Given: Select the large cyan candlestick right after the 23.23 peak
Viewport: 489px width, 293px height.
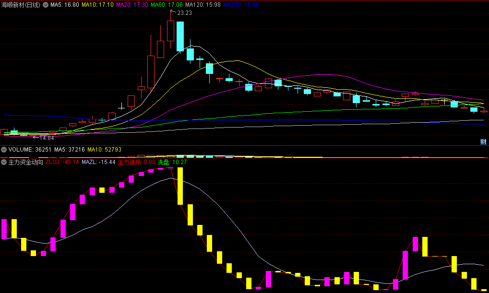Looking at the screenshot, I should pos(180,36).
